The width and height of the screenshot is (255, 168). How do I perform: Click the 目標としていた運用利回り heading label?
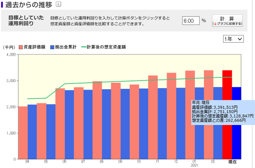pos(24,21)
